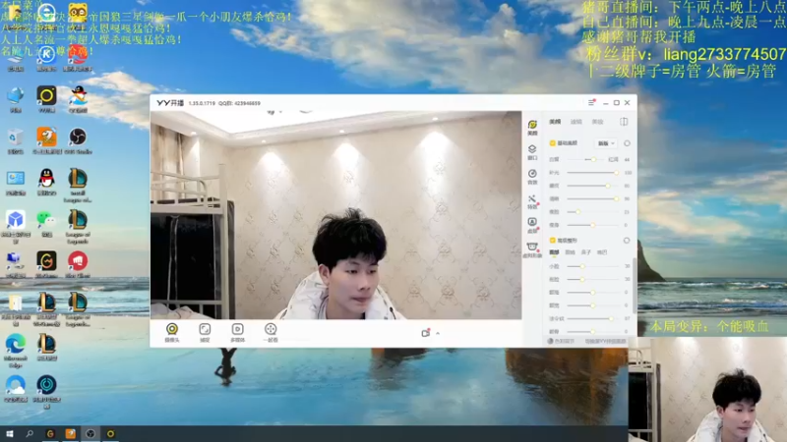
Task: Open the 背景 background sidebar icon
Action: (532, 177)
